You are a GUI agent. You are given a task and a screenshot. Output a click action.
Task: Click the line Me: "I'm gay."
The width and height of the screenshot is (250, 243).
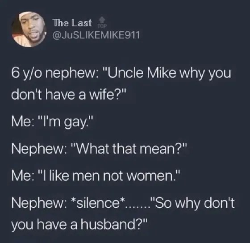click(52, 122)
